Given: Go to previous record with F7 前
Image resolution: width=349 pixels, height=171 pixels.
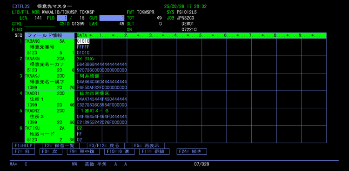Looking at the screenshot, I should (24, 151).
